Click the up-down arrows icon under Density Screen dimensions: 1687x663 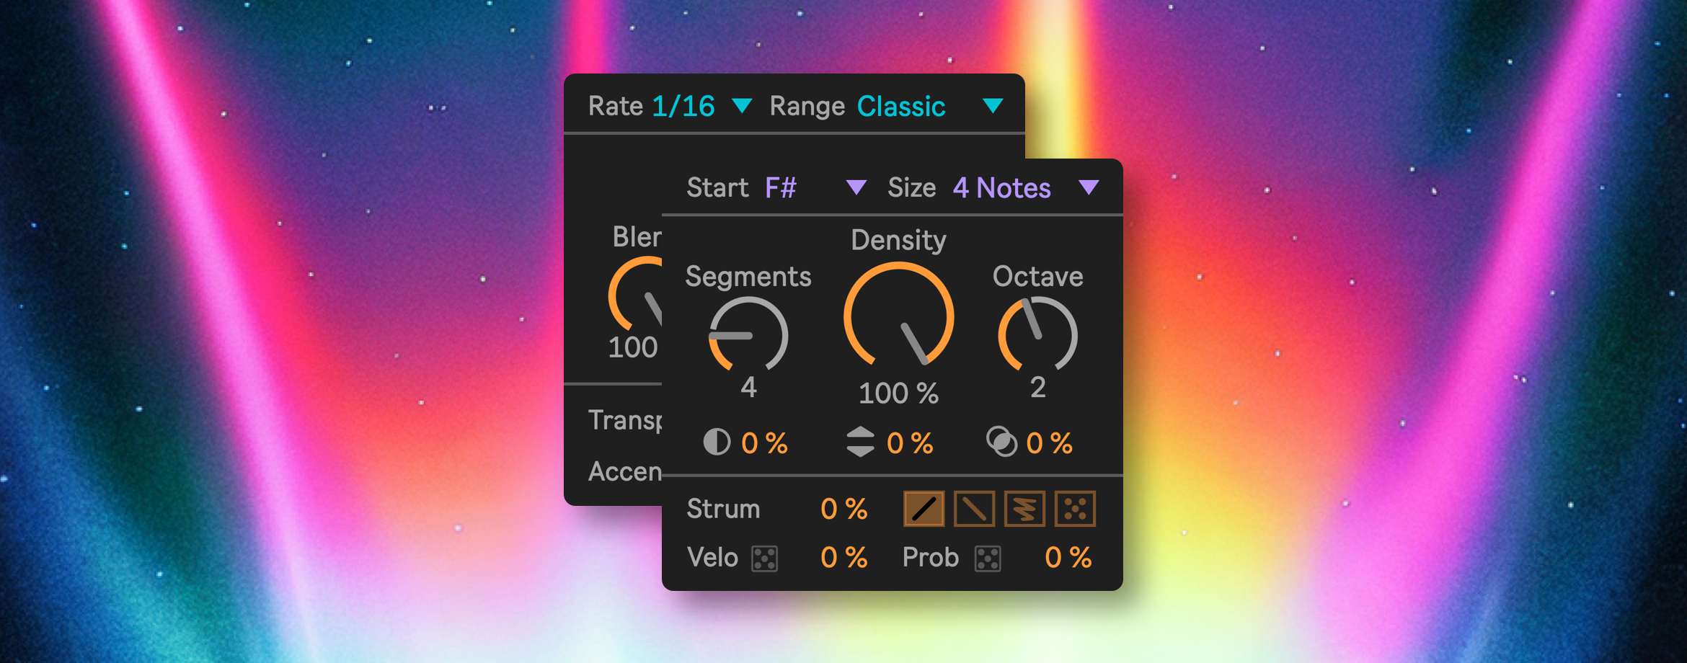pos(860,442)
